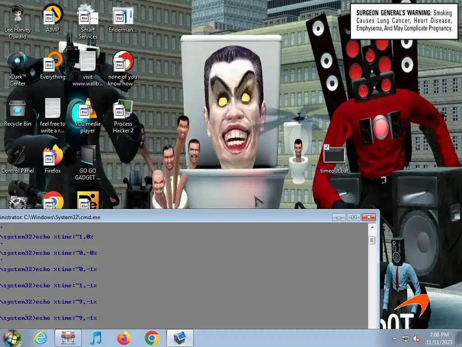The image size is (462, 347).
Task: Launch VLC media player shortcut
Action: tap(88, 116)
